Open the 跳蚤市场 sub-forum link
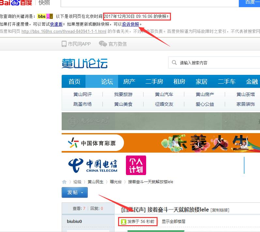Screen dimensions: 260x232 click(x=83, y=104)
